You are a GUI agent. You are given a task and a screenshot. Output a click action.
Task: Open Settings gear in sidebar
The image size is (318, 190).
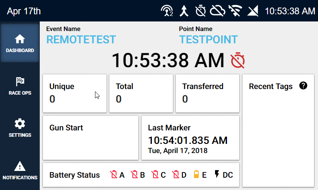tap(19, 124)
